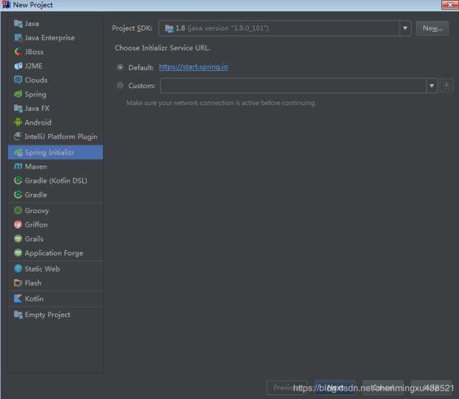Screen dimensions: 459x399
Task: Choose the Griffon red icon
Action: tap(18, 224)
